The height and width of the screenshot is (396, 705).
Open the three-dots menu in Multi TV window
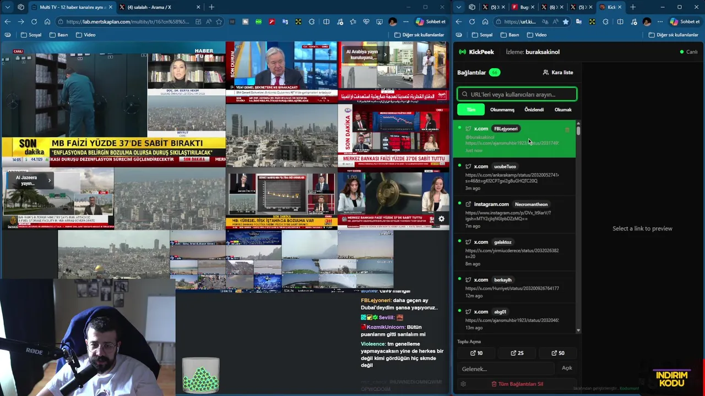(x=406, y=21)
